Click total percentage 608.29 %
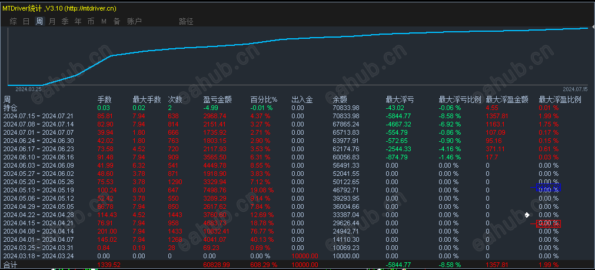595x270 pixels. pyautogui.click(x=264, y=264)
